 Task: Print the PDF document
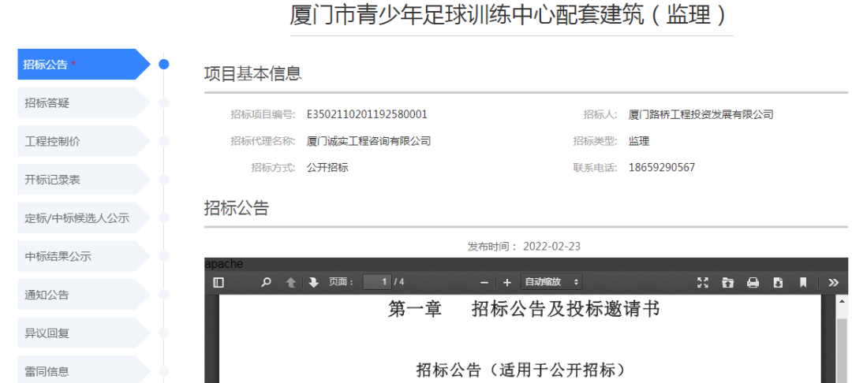point(753,282)
